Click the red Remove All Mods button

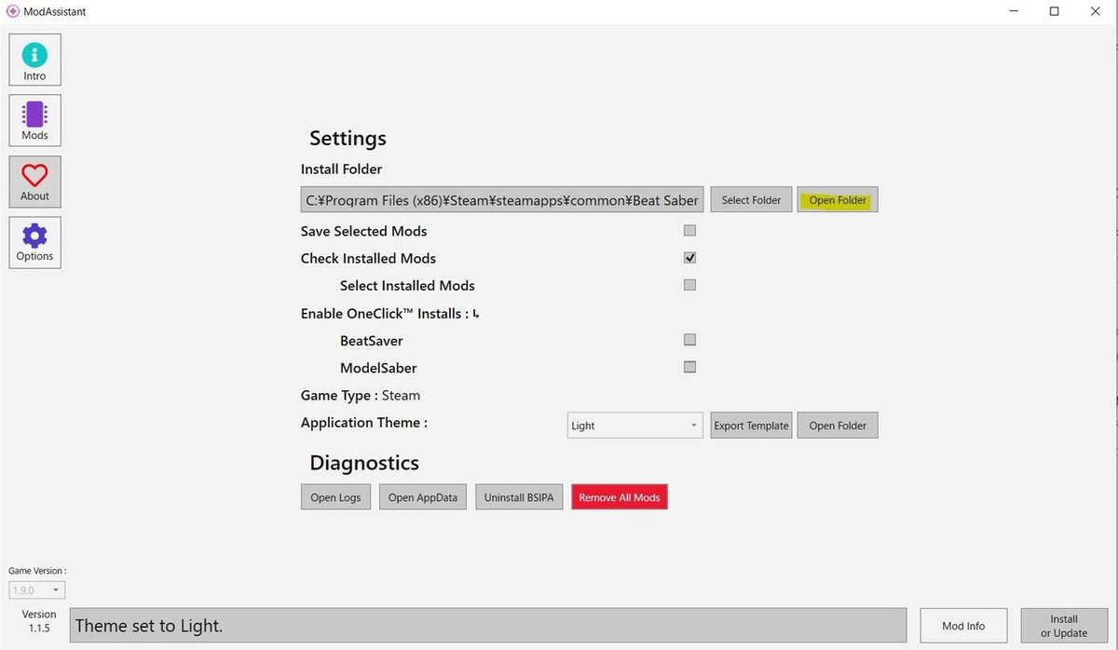pyautogui.click(x=620, y=497)
